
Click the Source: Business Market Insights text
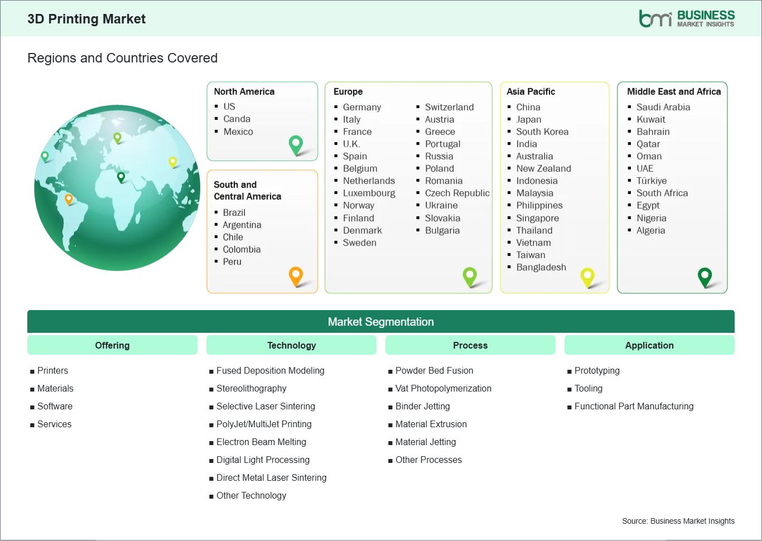(x=678, y=521)
